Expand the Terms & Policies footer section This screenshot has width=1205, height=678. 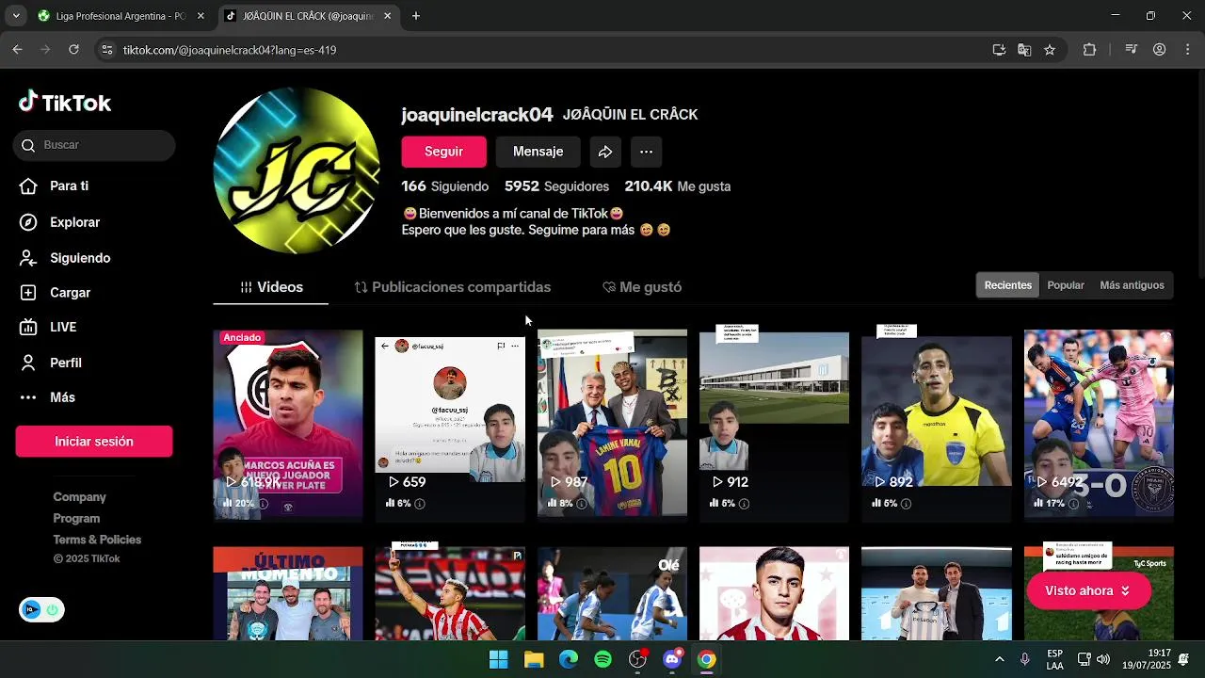click(97, 540)
